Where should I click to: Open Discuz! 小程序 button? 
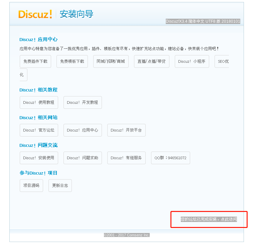point(192,61)
